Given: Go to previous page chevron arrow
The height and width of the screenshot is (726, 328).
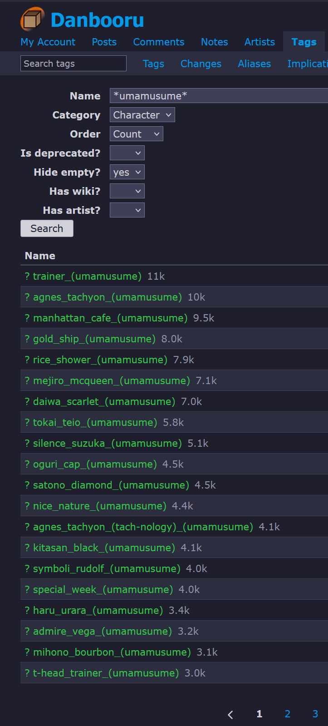Looking at the screenshot, I should point(230,715).
